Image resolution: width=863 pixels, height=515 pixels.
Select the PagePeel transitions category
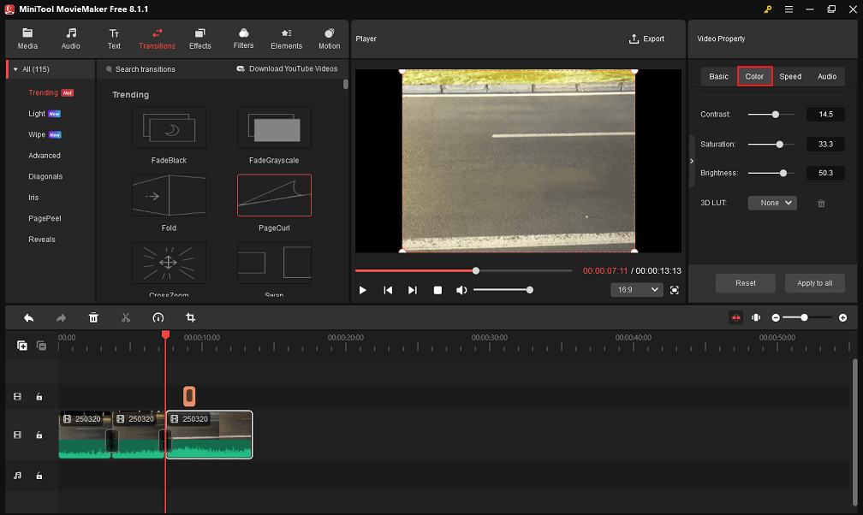click(x=45, y=218)
